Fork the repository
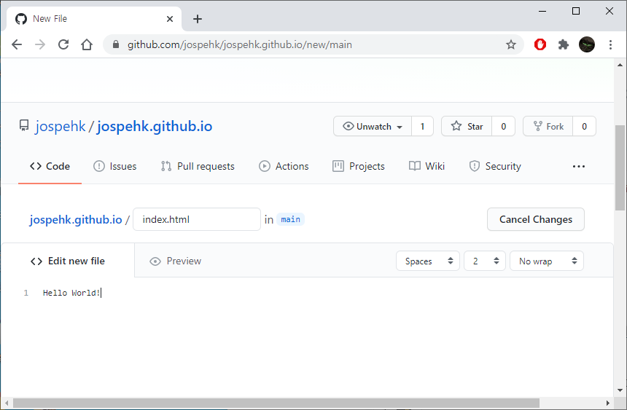 click(548, 126)
